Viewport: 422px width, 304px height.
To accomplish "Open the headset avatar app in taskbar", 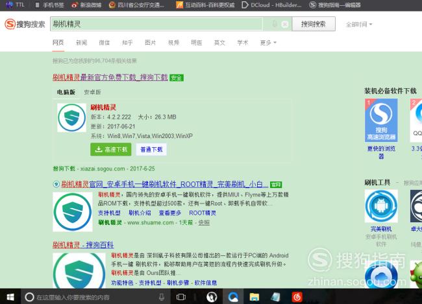I will coord(212,297).
